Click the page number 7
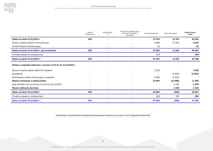The height and width of the screenshot is (151, 213). (x=103, y=141)
